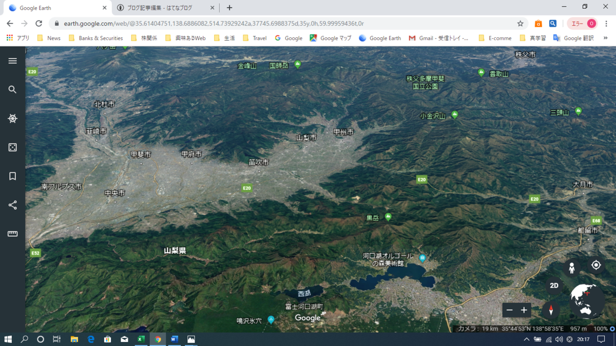The height and width of the screenshot is (346, 616).
Task: Select the 国師岳 mountain marker
Action: (x=298, y=65)
